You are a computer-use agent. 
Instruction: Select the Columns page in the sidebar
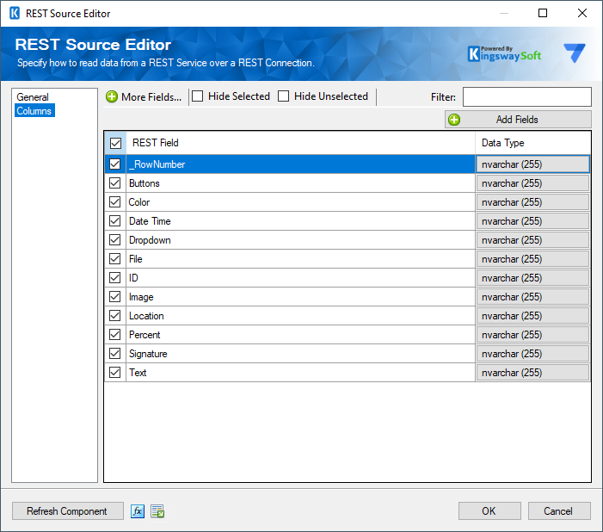click(34, 111)
